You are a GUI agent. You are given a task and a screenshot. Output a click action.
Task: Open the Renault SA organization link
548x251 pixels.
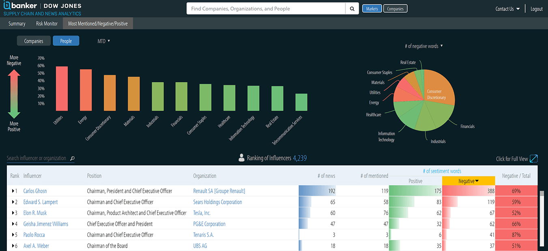[219, 191]
